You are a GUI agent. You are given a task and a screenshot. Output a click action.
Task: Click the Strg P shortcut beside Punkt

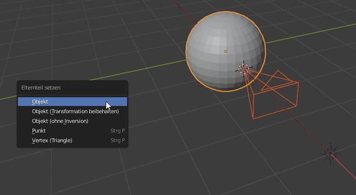click(117, 131)
